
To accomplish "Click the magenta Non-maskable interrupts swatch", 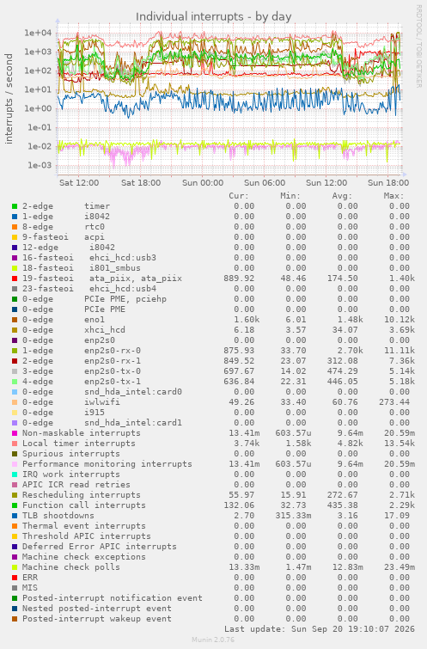I will pyautogui.click(x=15, y=433).
